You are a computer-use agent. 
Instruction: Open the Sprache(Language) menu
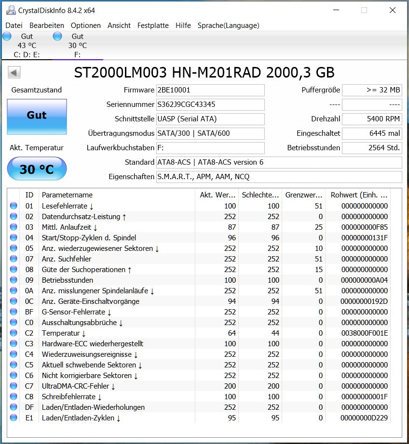tap(228, 26)
